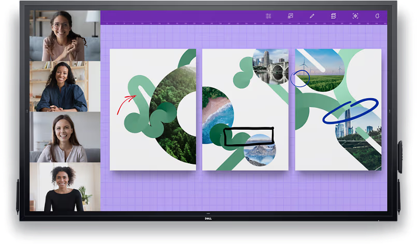Click the resize/export arrow icon
Viewport: 417px width, 246px height.
[291, 16]
